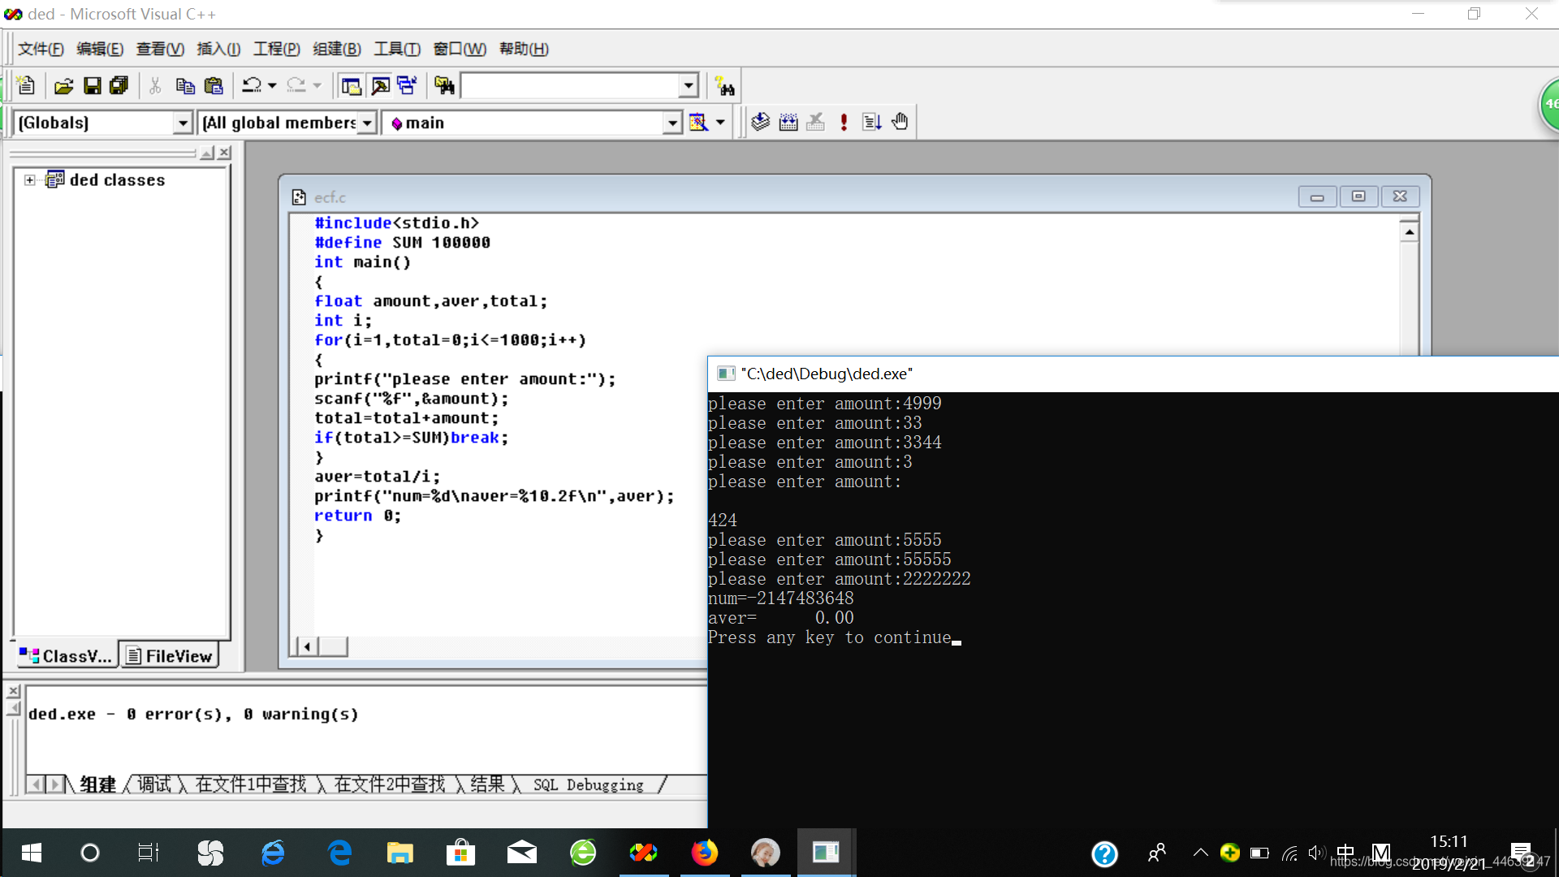Open the 工程(P) menu
Image resolution: width=1559 pixels, height=877 pixels.
(277, 49)
